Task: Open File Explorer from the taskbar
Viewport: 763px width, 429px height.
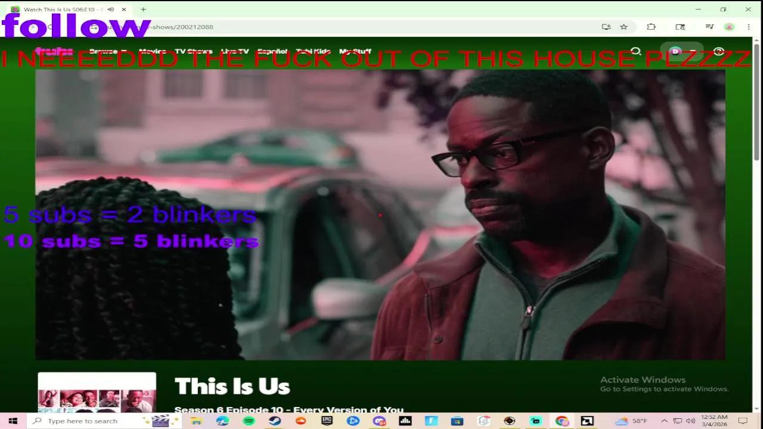Action: 196,421
